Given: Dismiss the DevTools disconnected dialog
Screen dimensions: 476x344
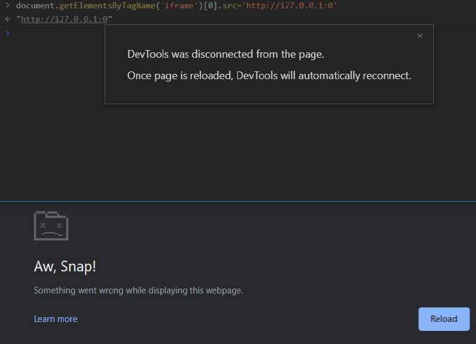Looking at the screenshot, I should point(420,36).
